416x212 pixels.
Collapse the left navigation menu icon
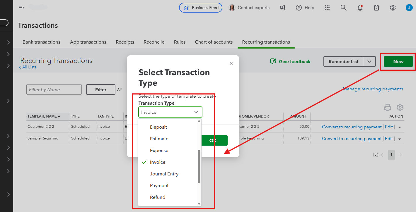point(21,8)
